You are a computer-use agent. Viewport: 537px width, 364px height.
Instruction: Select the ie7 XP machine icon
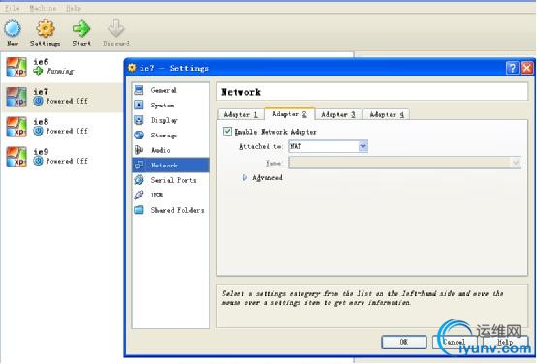tap(16, 97)
